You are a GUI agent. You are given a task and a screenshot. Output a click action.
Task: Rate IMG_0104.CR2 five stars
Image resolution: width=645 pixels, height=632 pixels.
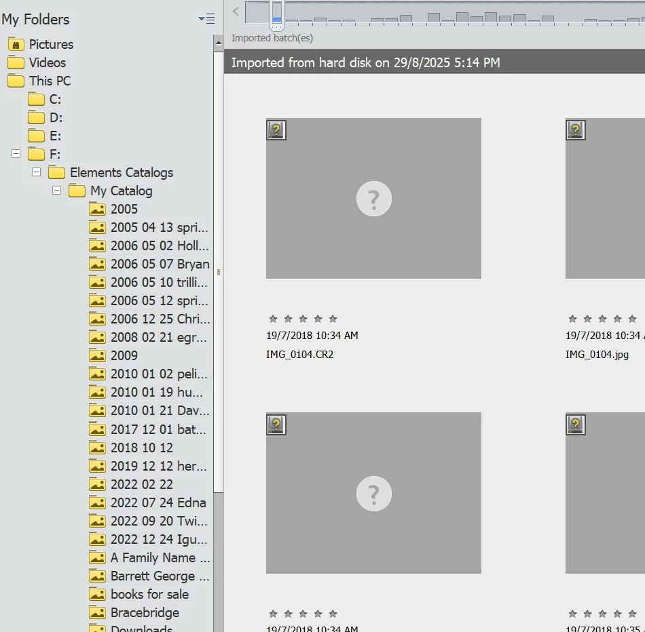[x=333, y=319]
